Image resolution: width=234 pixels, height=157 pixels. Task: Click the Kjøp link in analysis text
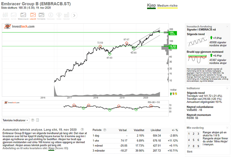(51, 148)
